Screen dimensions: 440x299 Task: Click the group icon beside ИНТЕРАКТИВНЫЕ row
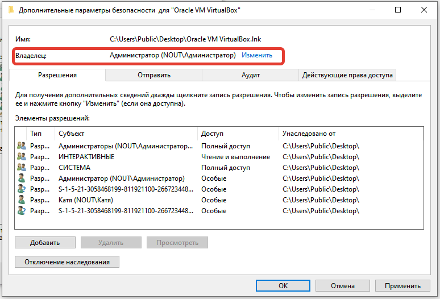point(22,156)
